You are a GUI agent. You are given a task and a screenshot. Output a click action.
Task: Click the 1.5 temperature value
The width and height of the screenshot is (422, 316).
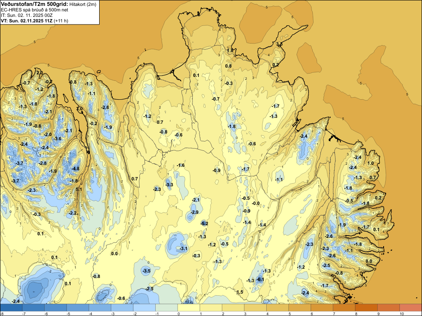point(240,292)
